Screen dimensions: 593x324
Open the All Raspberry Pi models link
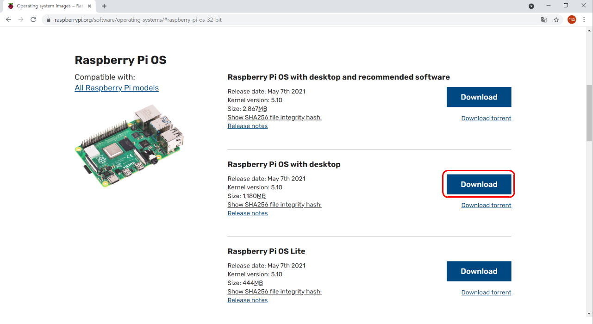pos(117,88)
